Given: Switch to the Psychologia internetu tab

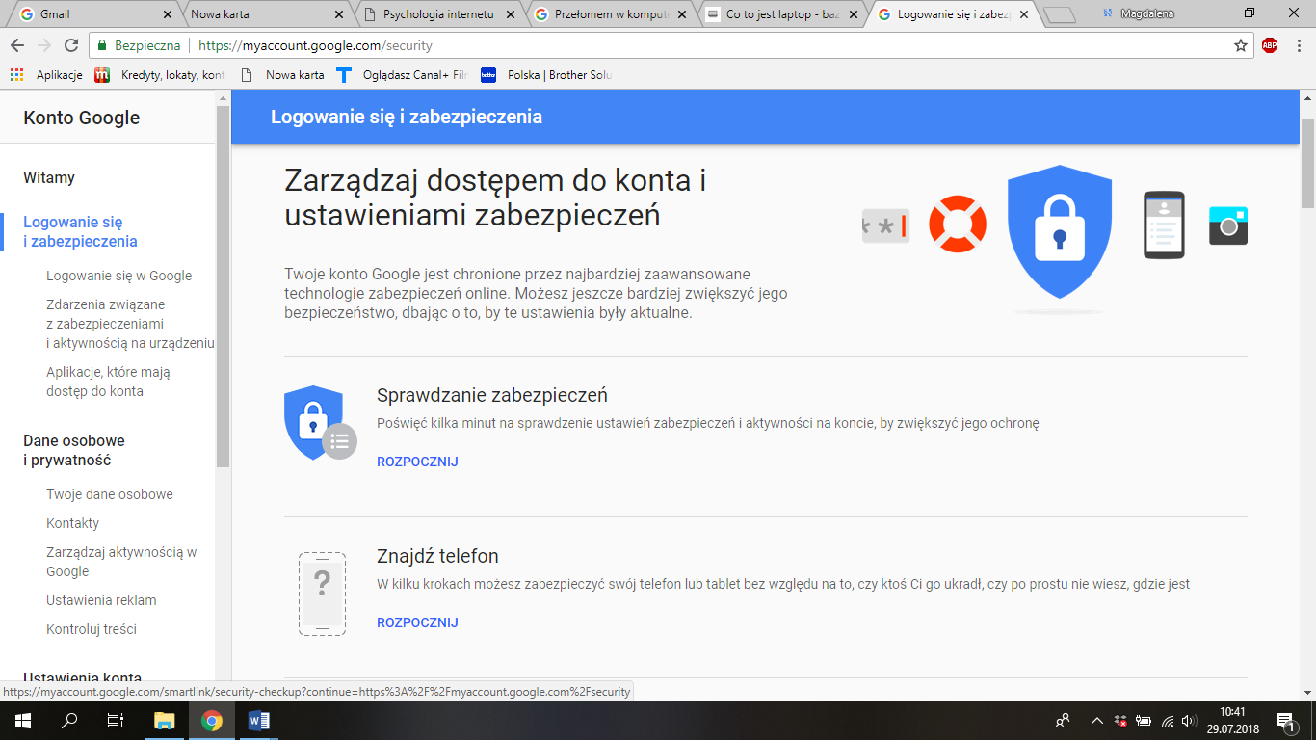Looking at the screenshot, I should point(436,14).
